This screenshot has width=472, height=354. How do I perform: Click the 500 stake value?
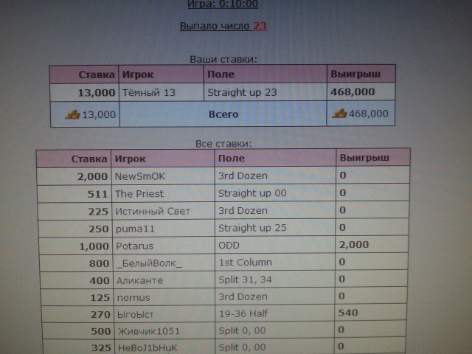101,331
